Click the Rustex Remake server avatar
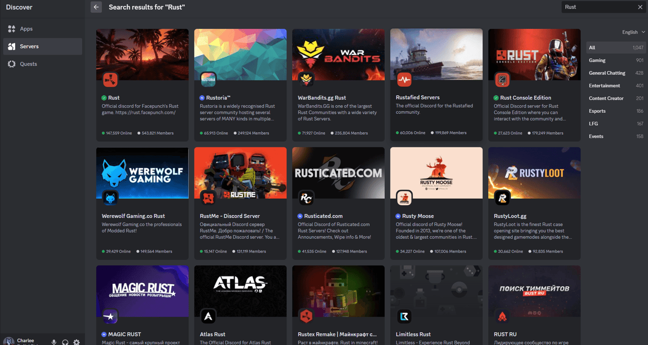The image size is (648, 345). click(306, 316)
